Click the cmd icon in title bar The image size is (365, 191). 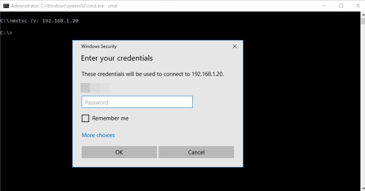click(6, 6)
